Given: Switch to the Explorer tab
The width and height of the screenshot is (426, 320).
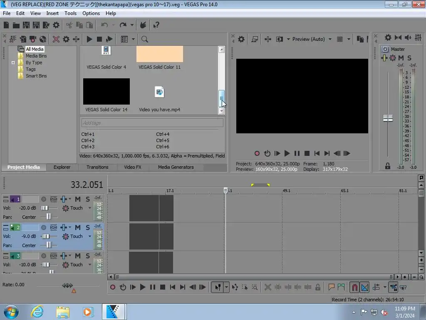Looking at the screenshot, I should (x=62, y=167).
